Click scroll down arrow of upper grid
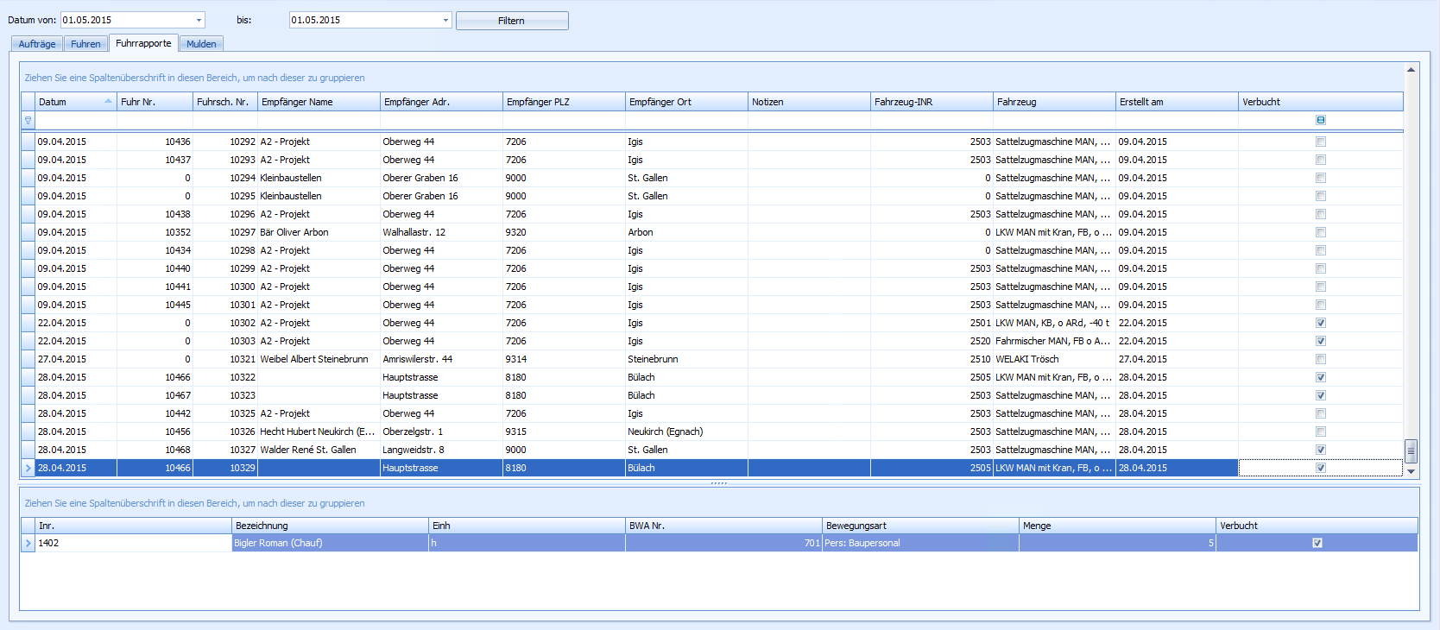Viewport: 1440px width, 630px height. click(1412, 471)
